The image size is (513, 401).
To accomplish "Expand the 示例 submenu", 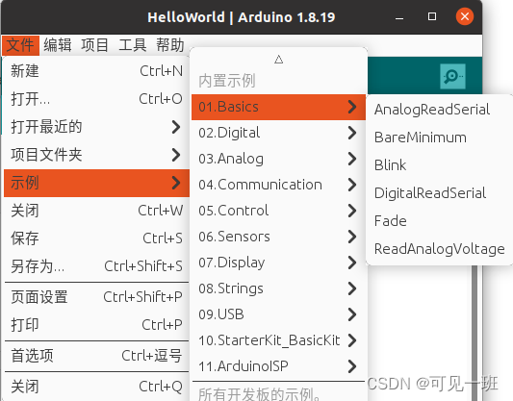I will [x=96, y=183].
